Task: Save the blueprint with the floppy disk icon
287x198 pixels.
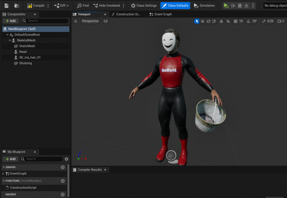Action: click(6, 6)
